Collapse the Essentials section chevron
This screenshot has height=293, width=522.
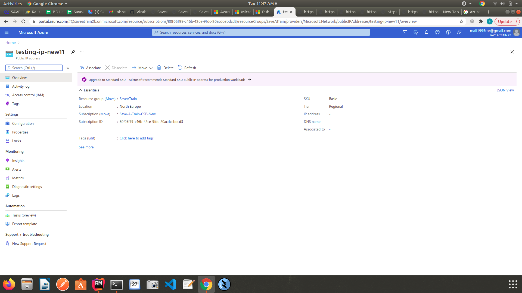click(80, 90)
